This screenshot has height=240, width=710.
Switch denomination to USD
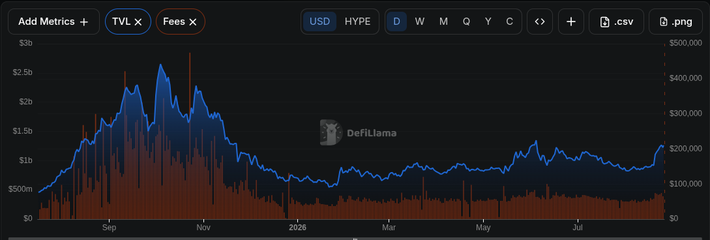click(319, 22)
